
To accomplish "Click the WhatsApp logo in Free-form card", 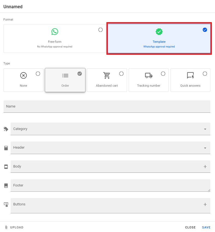I will (55, 32).
